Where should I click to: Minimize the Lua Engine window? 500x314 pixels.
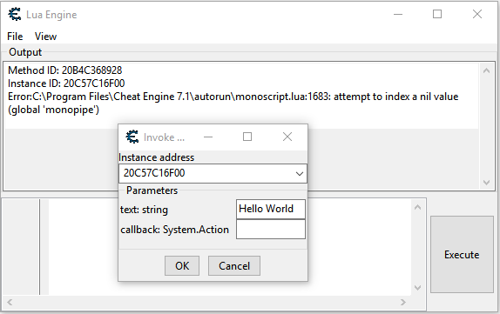point(398,14)
